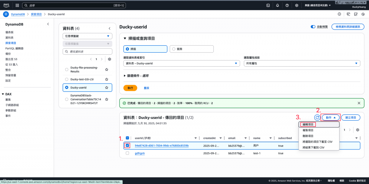Open the gdfrgnh item link
The image size is (369, 184).
[x=139, y=153]
